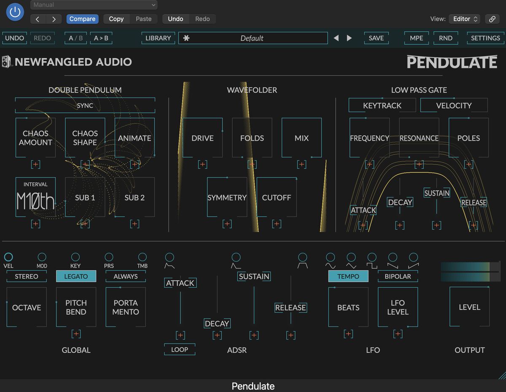Click the SAVE preset button
The image size is (506, 392).
(x=376, y=38)
